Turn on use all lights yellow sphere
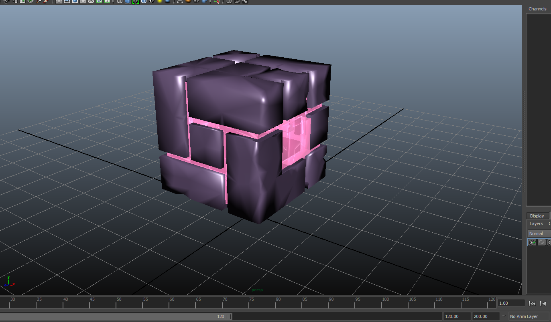 (x=159, y=1)
